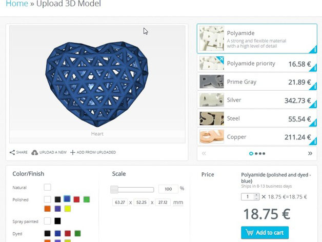Click the Add to cart button

[x=265, y=232]
